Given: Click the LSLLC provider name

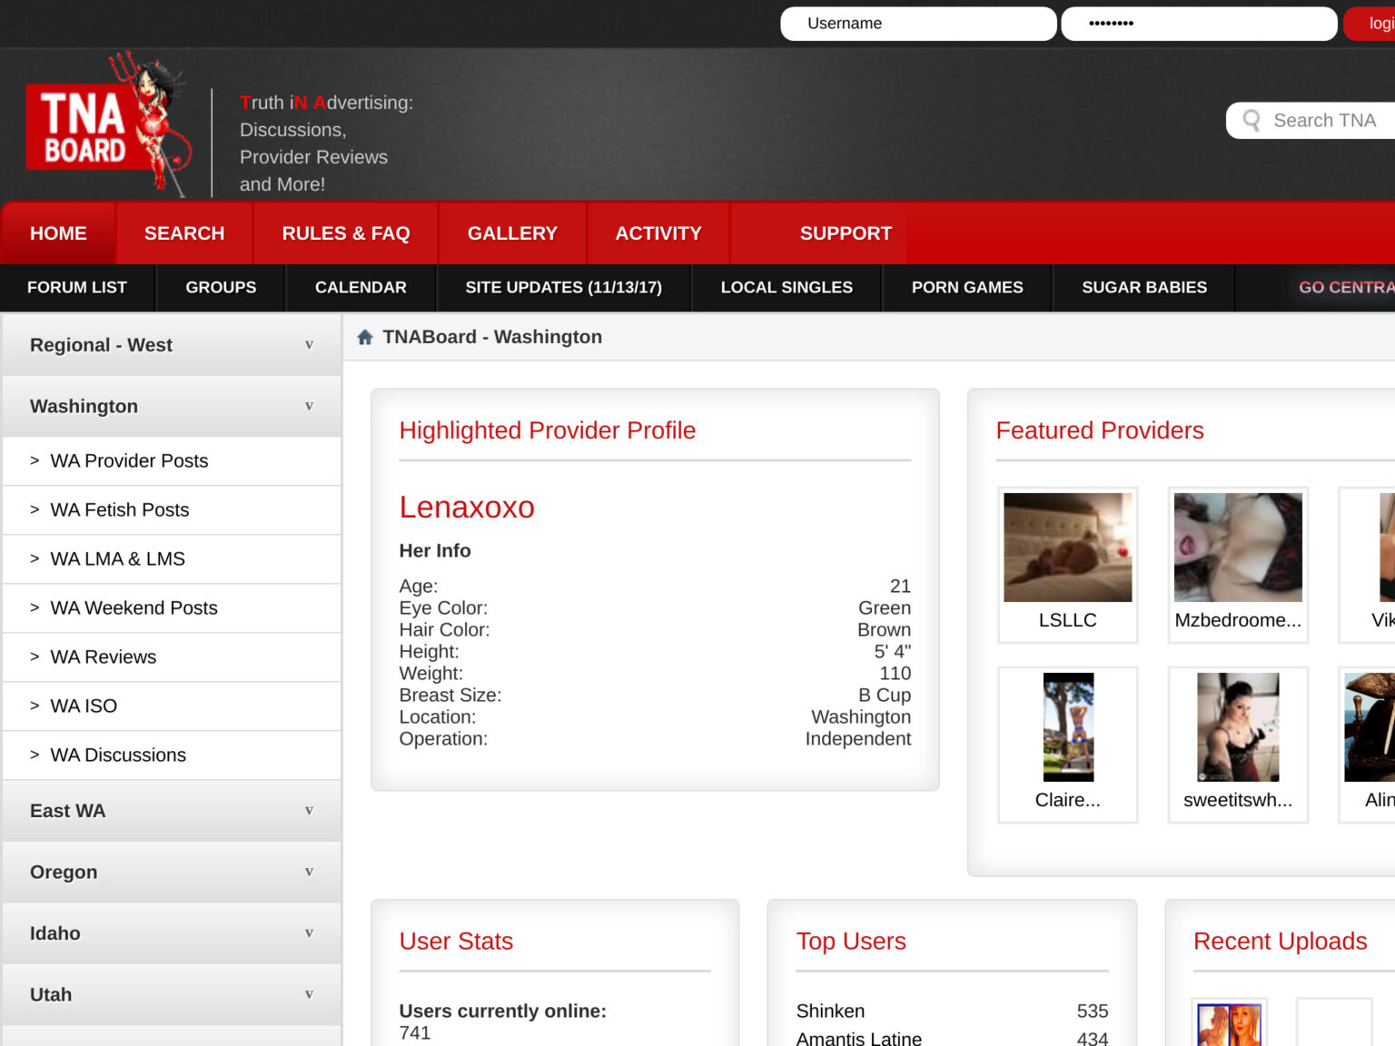Looking at the screenshot, I should [x=1067, y=620].
